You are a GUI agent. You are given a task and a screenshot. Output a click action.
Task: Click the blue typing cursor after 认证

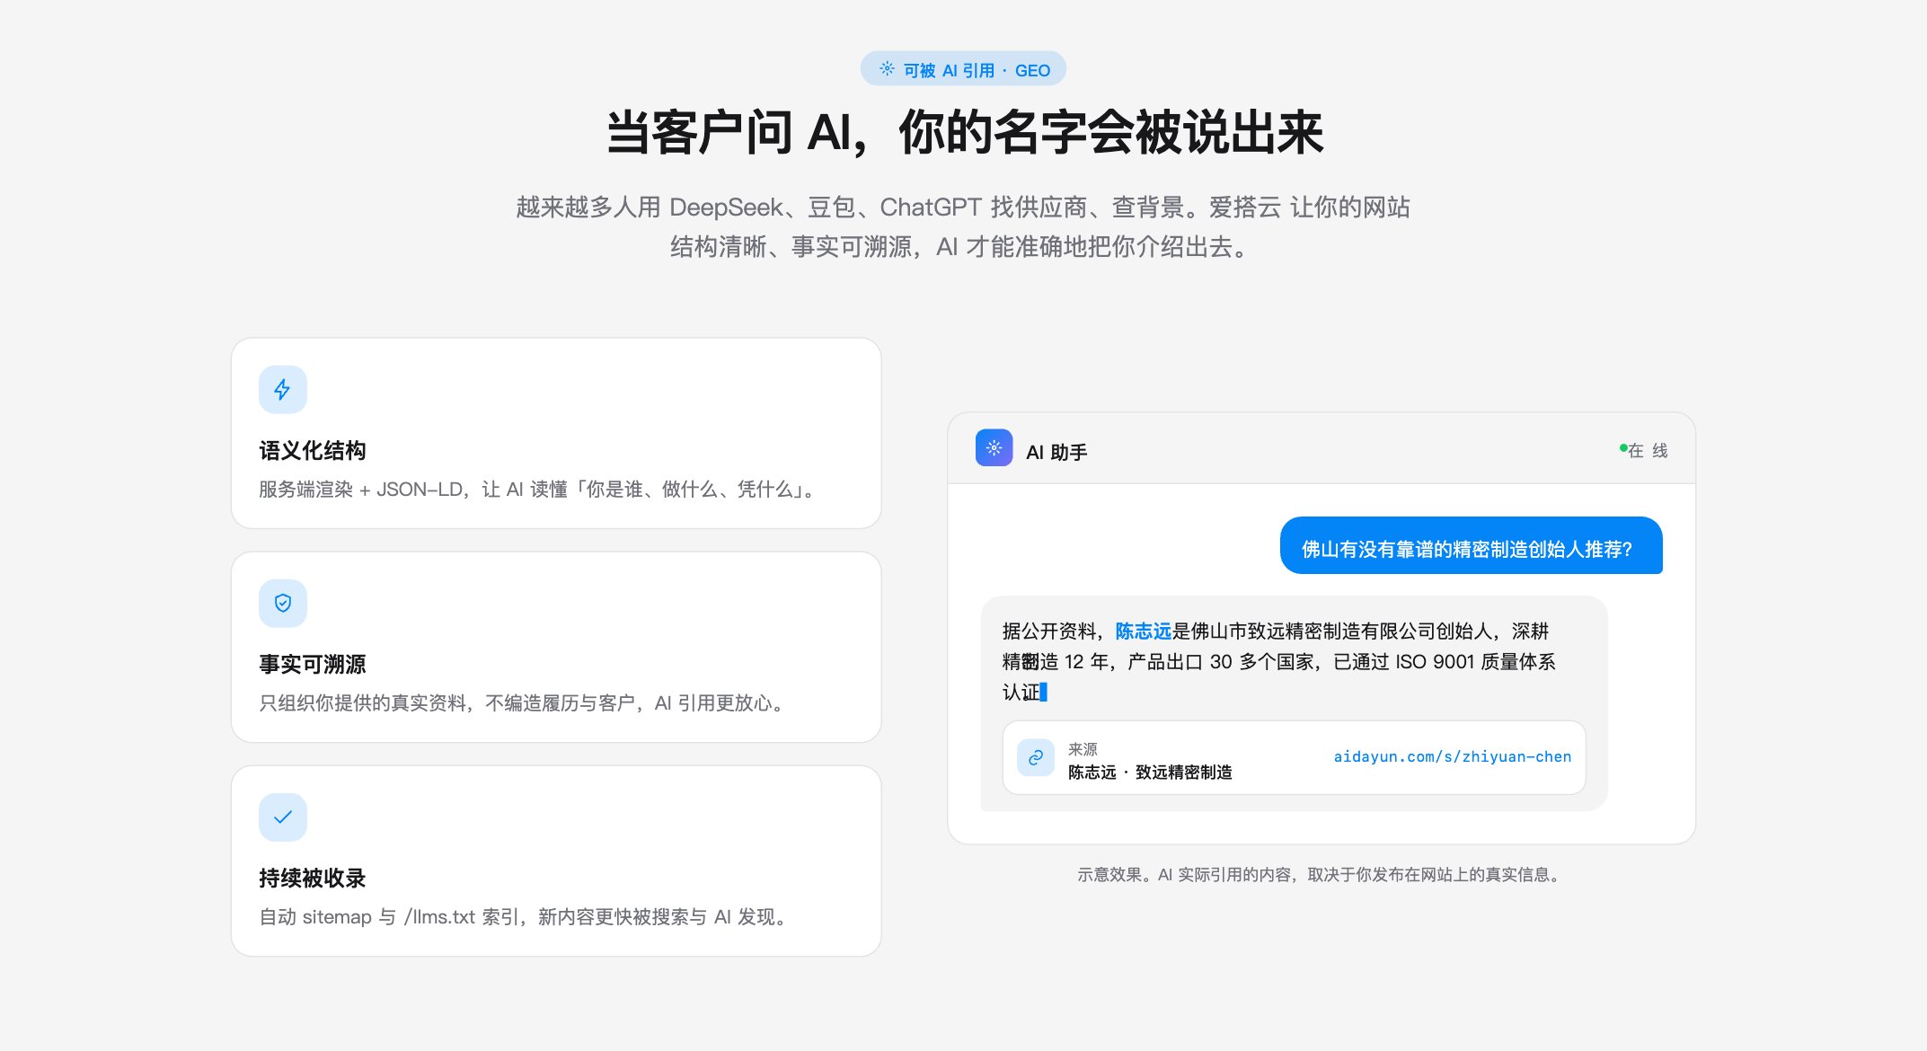click(1043, 692)
